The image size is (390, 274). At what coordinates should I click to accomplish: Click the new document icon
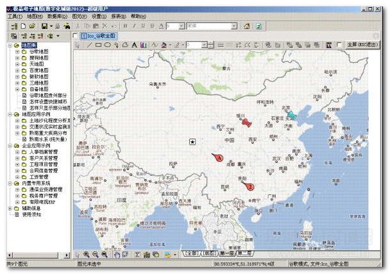[x=23, y=26]
